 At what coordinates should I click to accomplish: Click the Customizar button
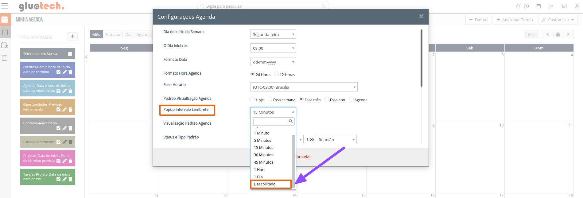click(558, 20)
